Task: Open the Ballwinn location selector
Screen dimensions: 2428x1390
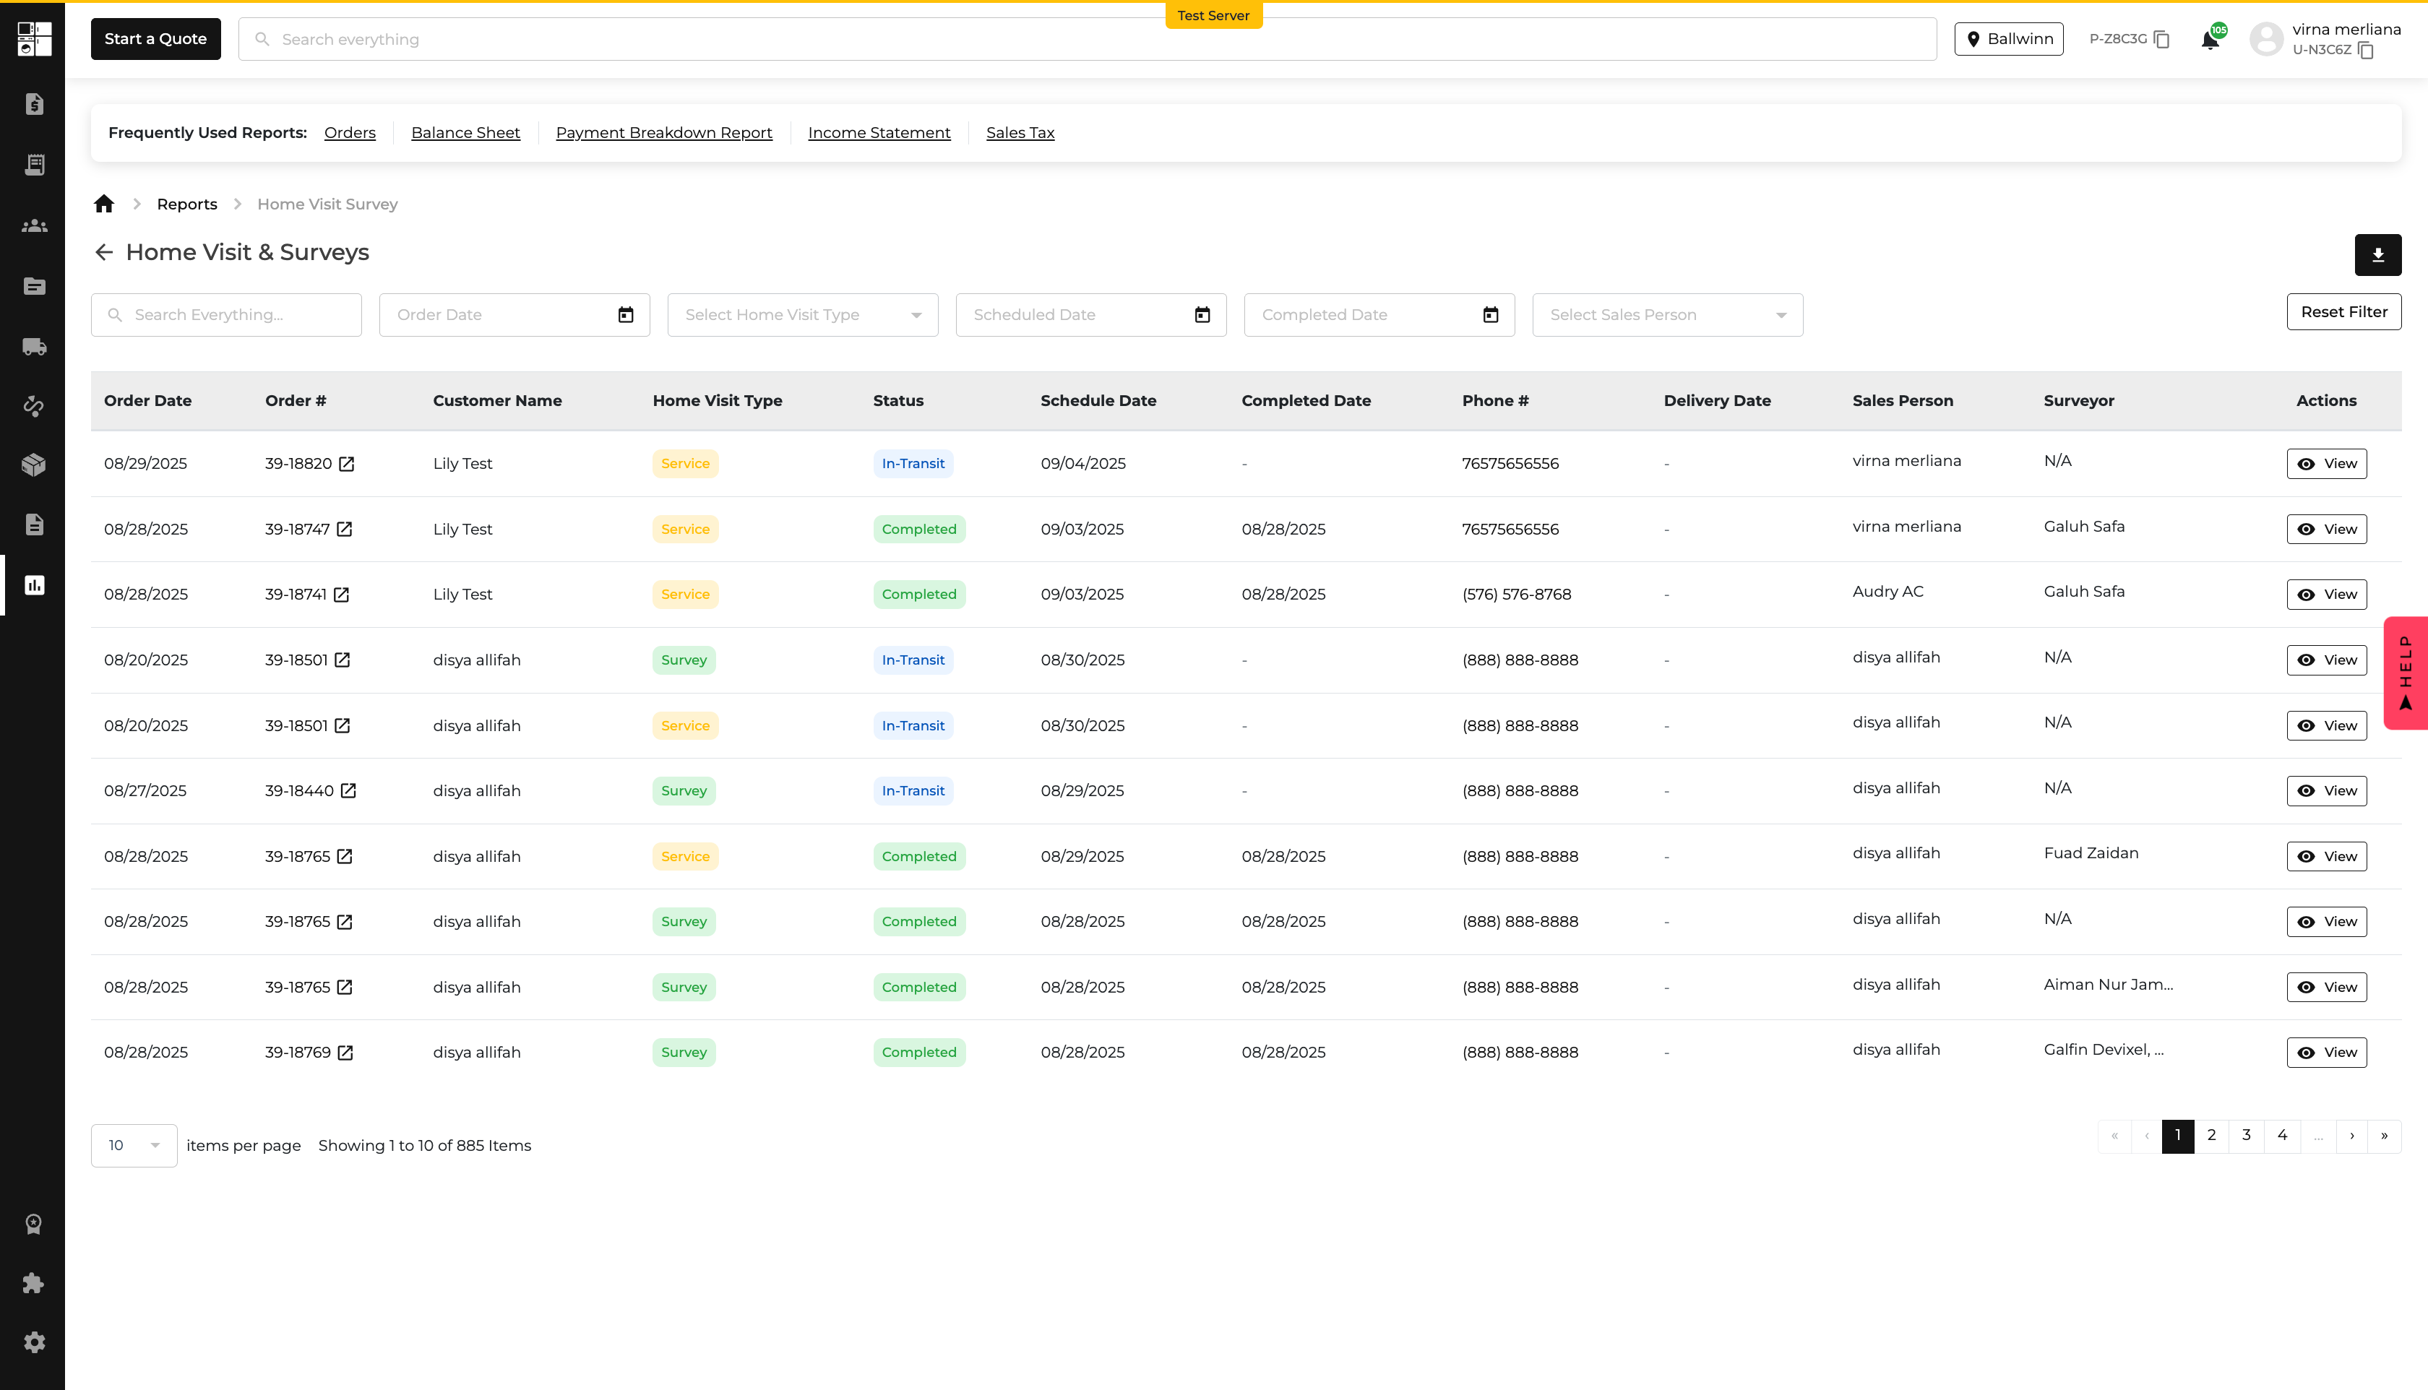Action: pyautogui.click(x=2009, y=39)
